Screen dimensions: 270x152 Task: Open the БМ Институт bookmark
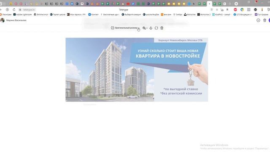click(41, 15)
